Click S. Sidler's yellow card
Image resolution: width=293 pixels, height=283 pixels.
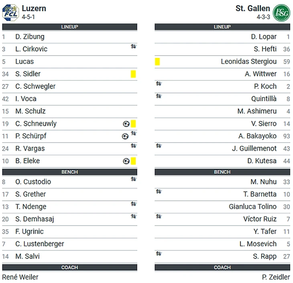click(x=133, y=74)
